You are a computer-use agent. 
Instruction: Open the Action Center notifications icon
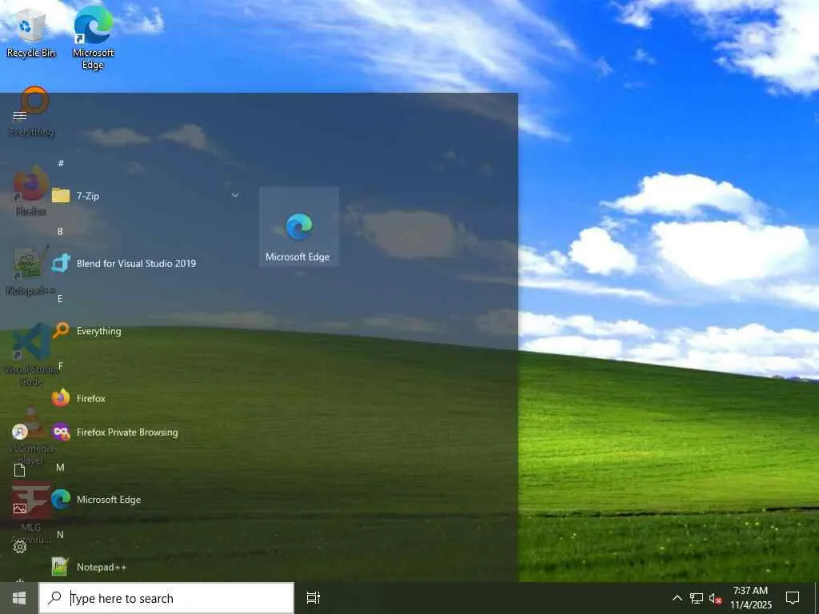click(x=793, y=598)
